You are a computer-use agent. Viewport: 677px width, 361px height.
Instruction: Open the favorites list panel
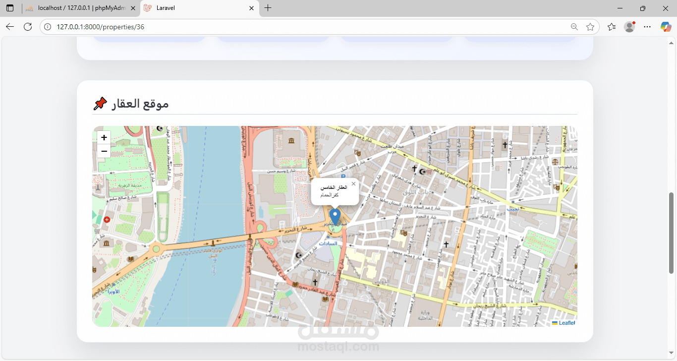click(612, 27)
